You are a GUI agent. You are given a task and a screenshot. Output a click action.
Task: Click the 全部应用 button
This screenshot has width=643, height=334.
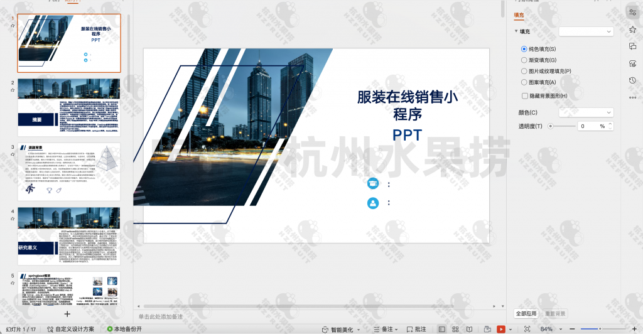click(x=526, y=313)
